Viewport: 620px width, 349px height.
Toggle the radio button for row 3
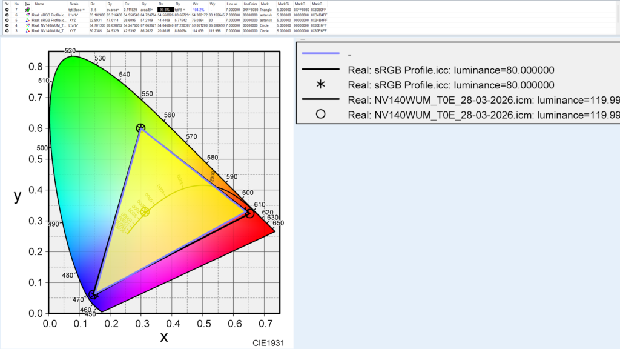pos(6,30)
